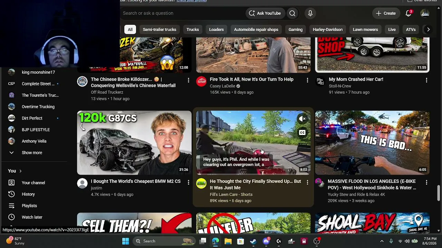Click the Create button
Viewport: 442px width, 248px height.
pyautogui.click(x=386, y=13)
